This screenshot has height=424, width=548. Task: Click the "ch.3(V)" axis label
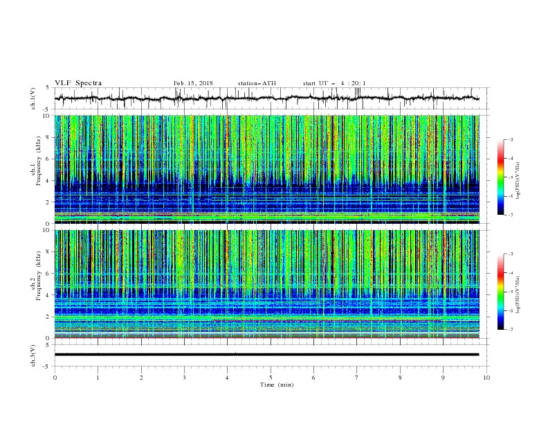[33, 355]
